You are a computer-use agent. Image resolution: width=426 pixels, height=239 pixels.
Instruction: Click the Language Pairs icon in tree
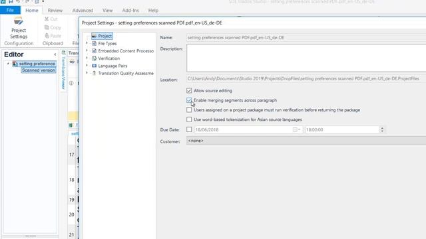coord(94,66)
